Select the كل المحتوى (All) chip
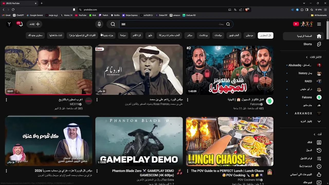 point(266,35)
